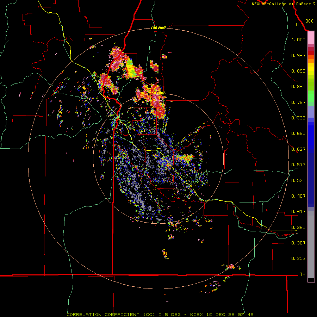Select the 0.360 legend value
This screenshot has width=317, height=317.
coord(298,228)
